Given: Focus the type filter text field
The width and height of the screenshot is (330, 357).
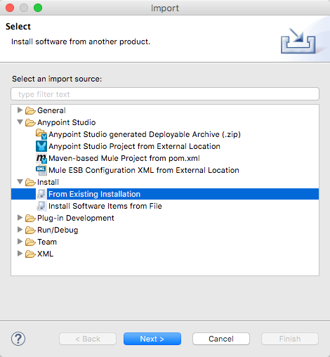Looking at the screenshot, I should (165, 94).
